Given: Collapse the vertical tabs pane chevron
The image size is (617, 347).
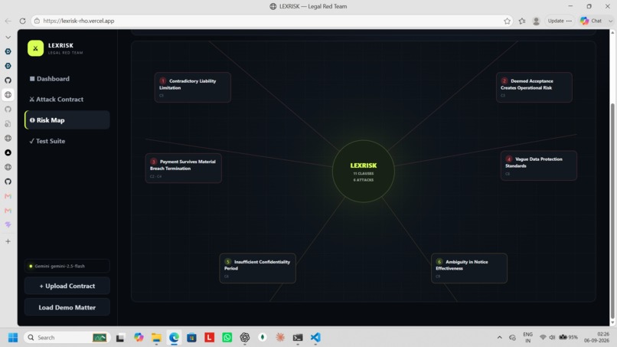Looking at the screenshot, I should click(x=8, y=38).
